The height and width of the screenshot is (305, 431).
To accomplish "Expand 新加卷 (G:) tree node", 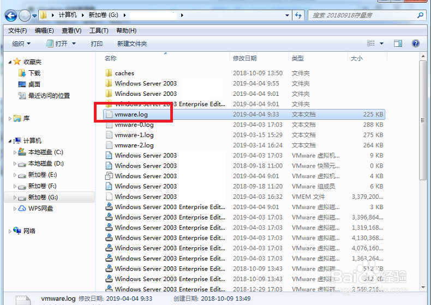I will (15, 197).
